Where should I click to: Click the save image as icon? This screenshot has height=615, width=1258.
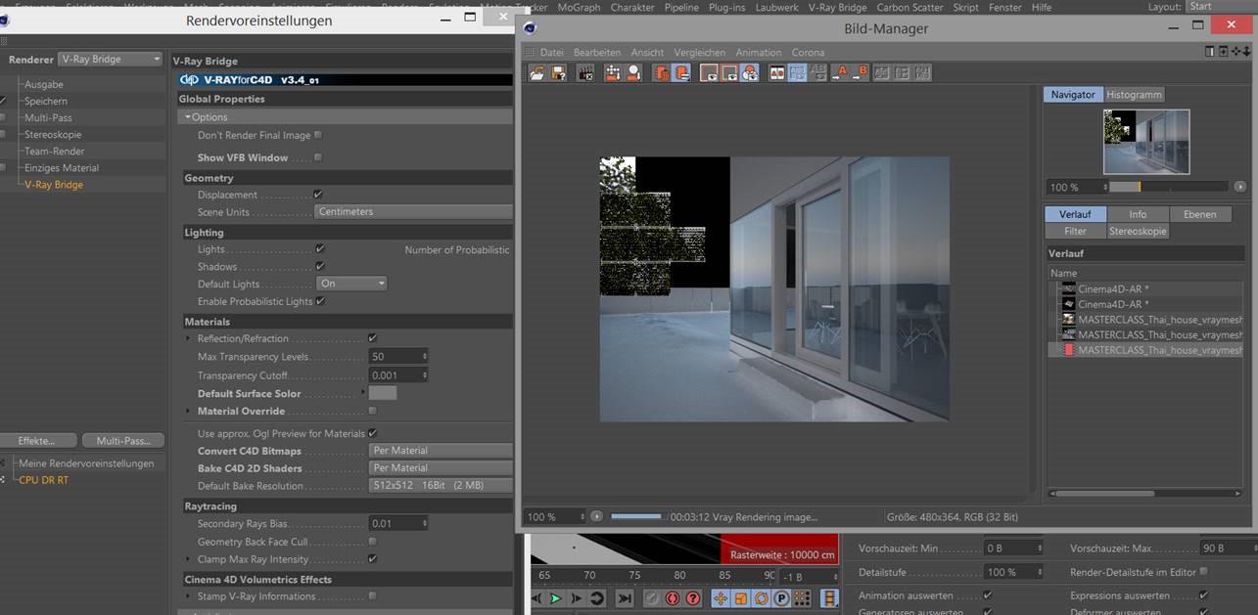[558, 73]
